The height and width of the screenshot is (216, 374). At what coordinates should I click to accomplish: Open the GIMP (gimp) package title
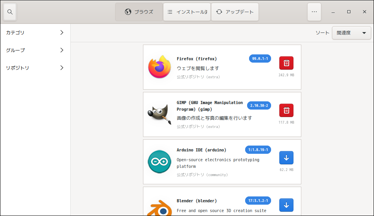click(x=210, y=106)
